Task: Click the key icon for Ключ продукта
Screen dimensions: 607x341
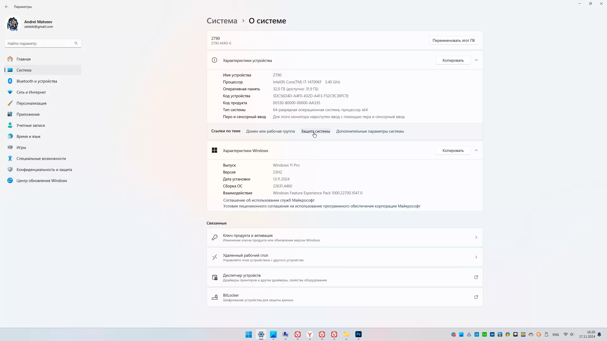Action: click(x=215, y=237)
